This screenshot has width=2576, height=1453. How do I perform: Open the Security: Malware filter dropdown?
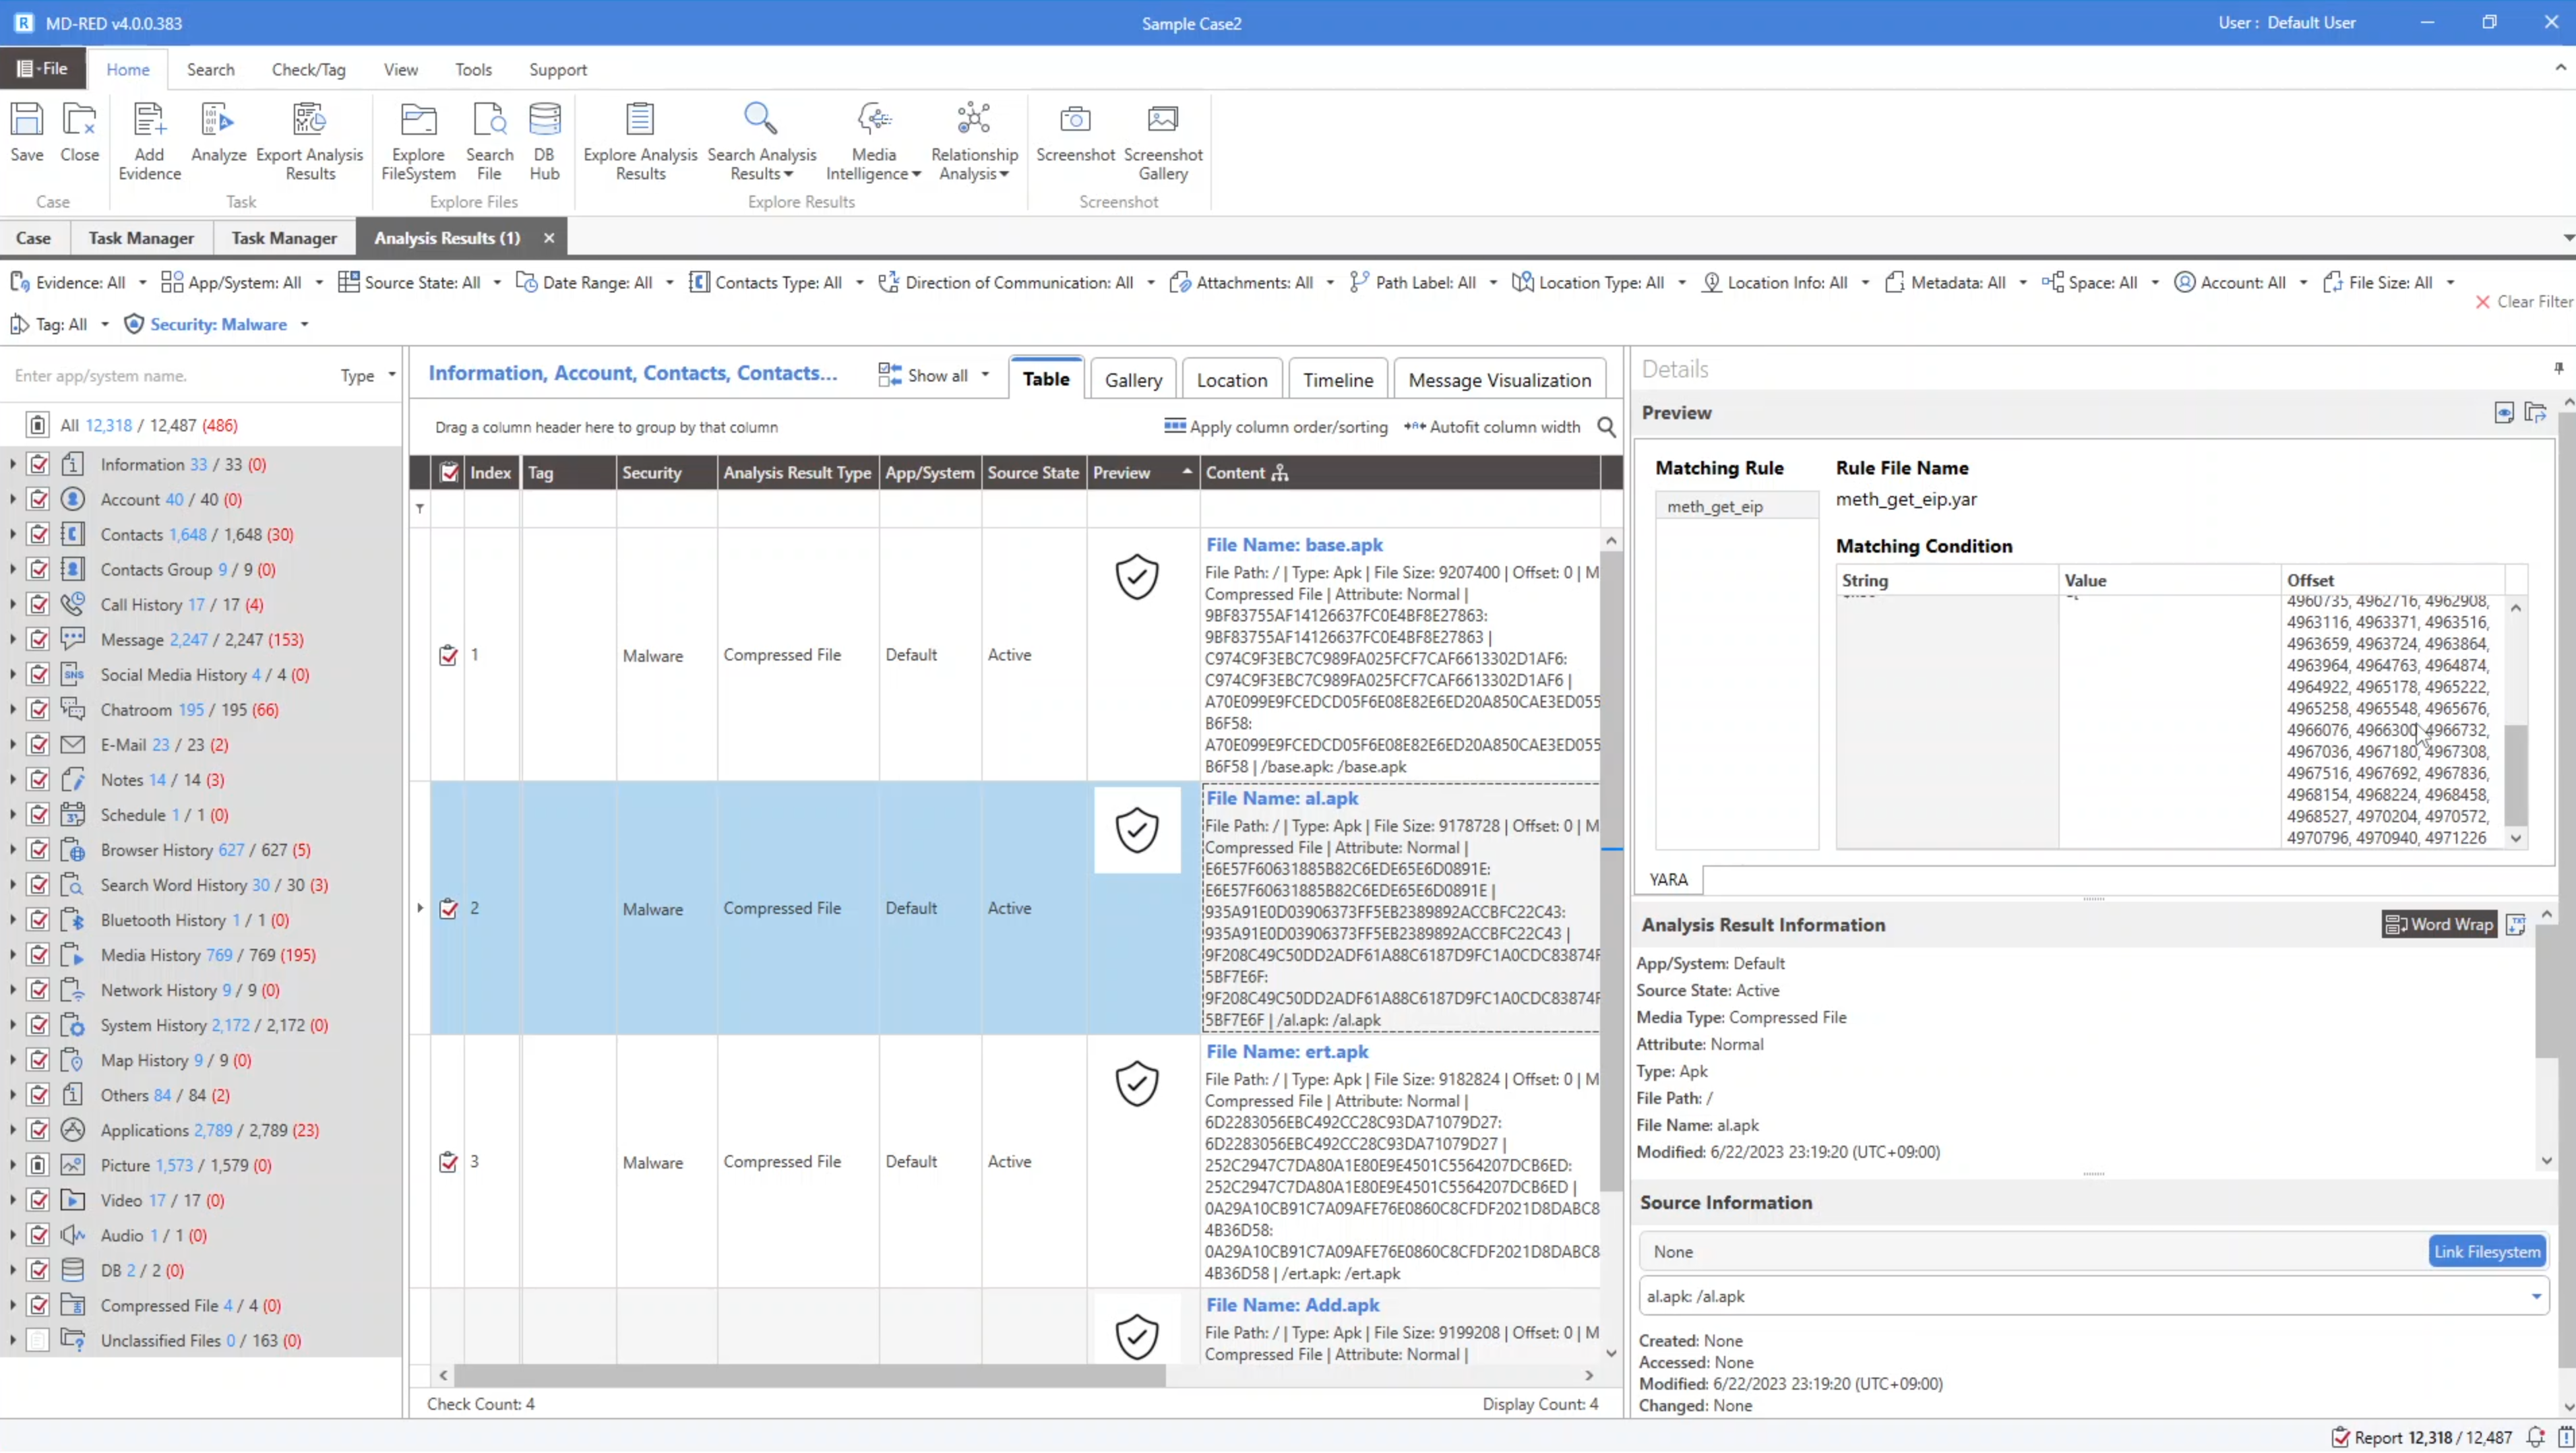(304, 325)
